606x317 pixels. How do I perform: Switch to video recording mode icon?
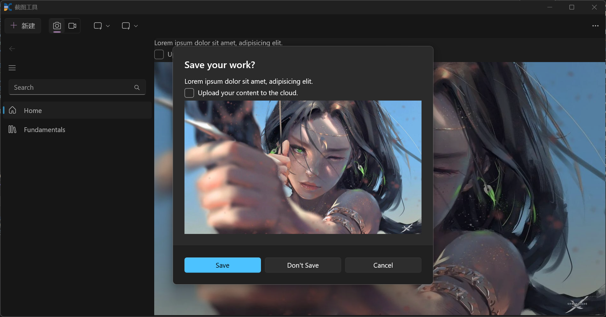point(72,26)
